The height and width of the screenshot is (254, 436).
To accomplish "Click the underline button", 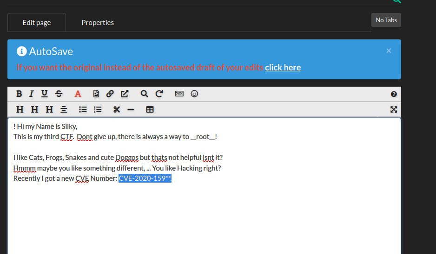I will pyautogui.click(x=44, y=94).
